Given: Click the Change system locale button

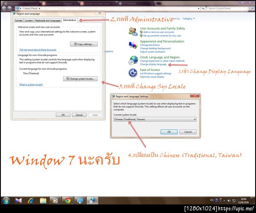Looking at the screenshot, I should coord(80,79).
